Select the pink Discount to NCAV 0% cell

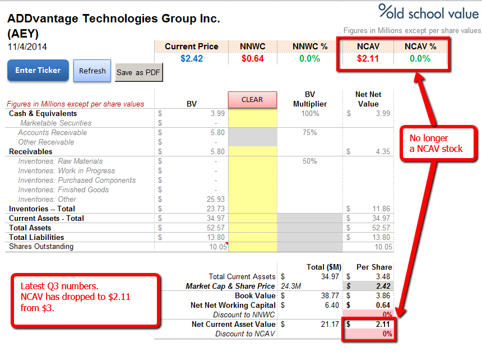pyautogui.click(x=368, y=334)
